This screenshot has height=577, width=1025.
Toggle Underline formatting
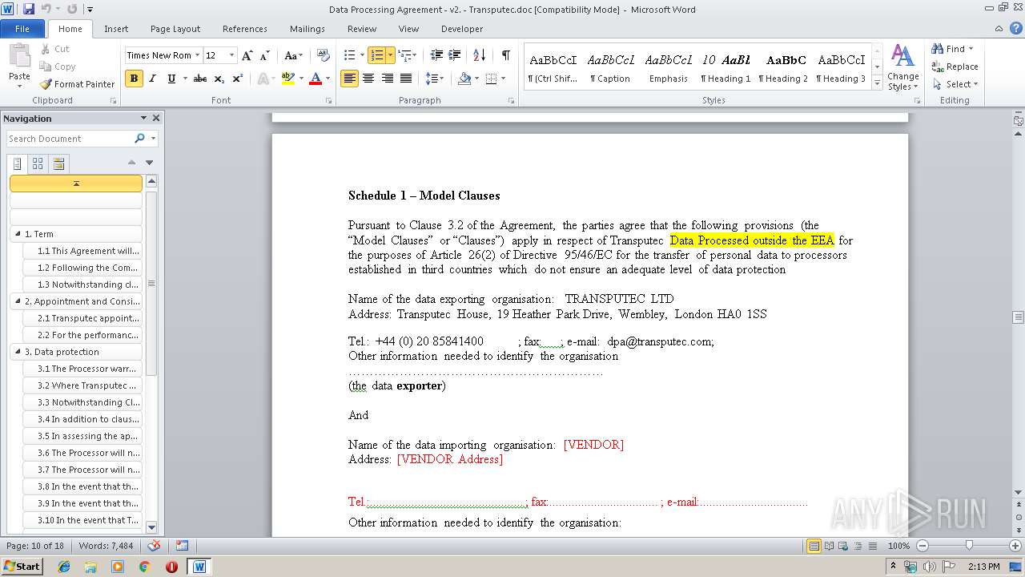click(x=171, y=79)
